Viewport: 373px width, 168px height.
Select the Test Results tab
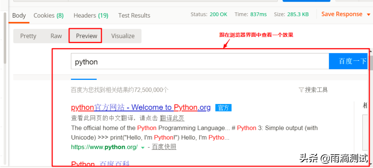[x=134, y=16]
